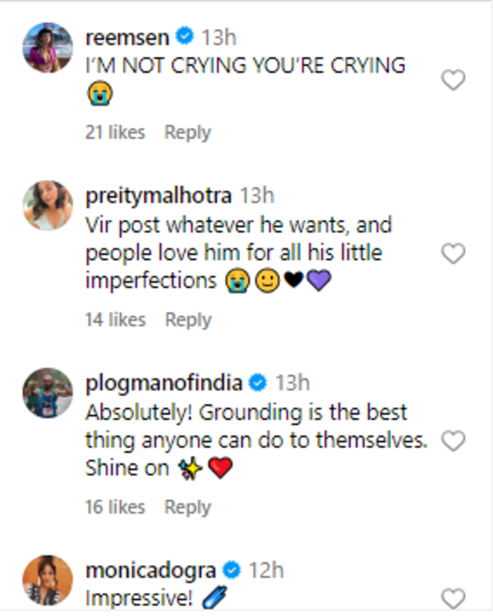The width and height of the screenshot is (493, 616).
Task: Open preitymalhotra's profile picture
Action: pyautogui.click(x=48, y=206)
